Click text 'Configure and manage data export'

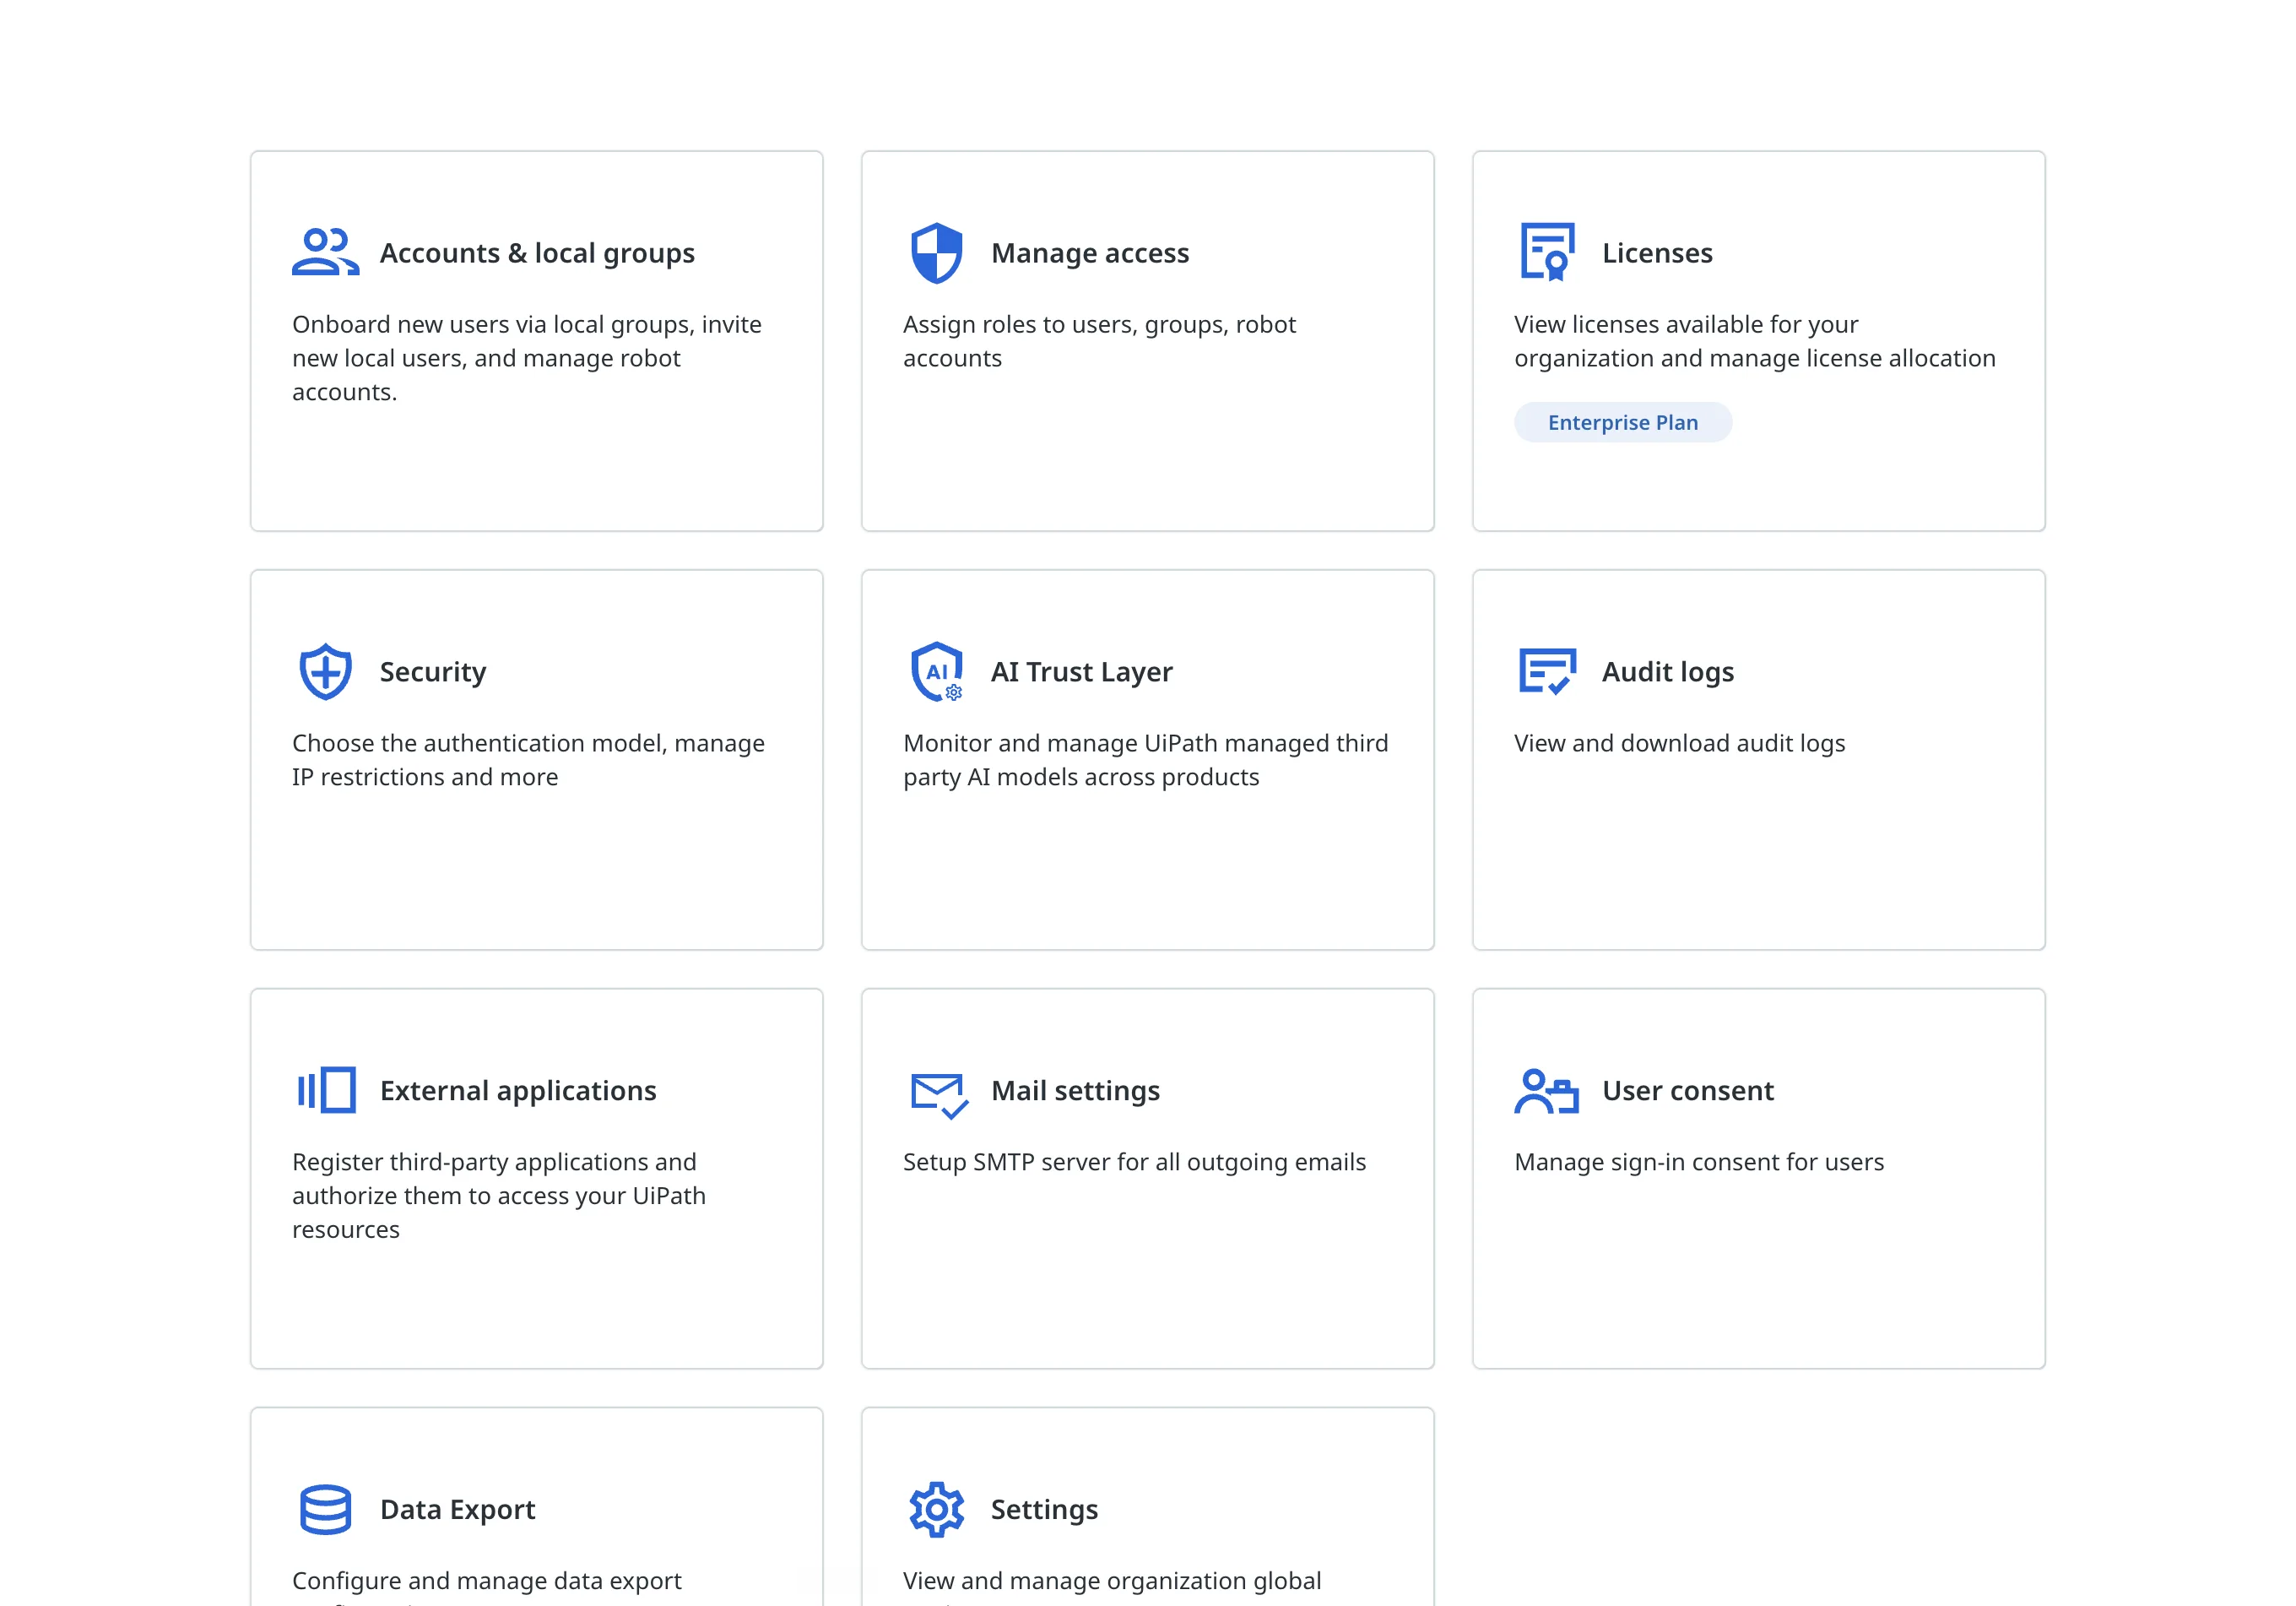tap(486, 1581)
